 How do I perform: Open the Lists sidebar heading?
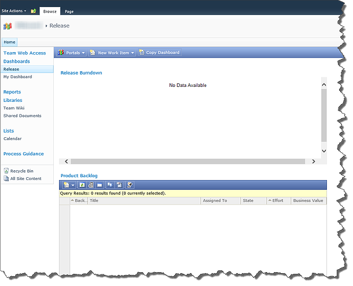point(9,131)
